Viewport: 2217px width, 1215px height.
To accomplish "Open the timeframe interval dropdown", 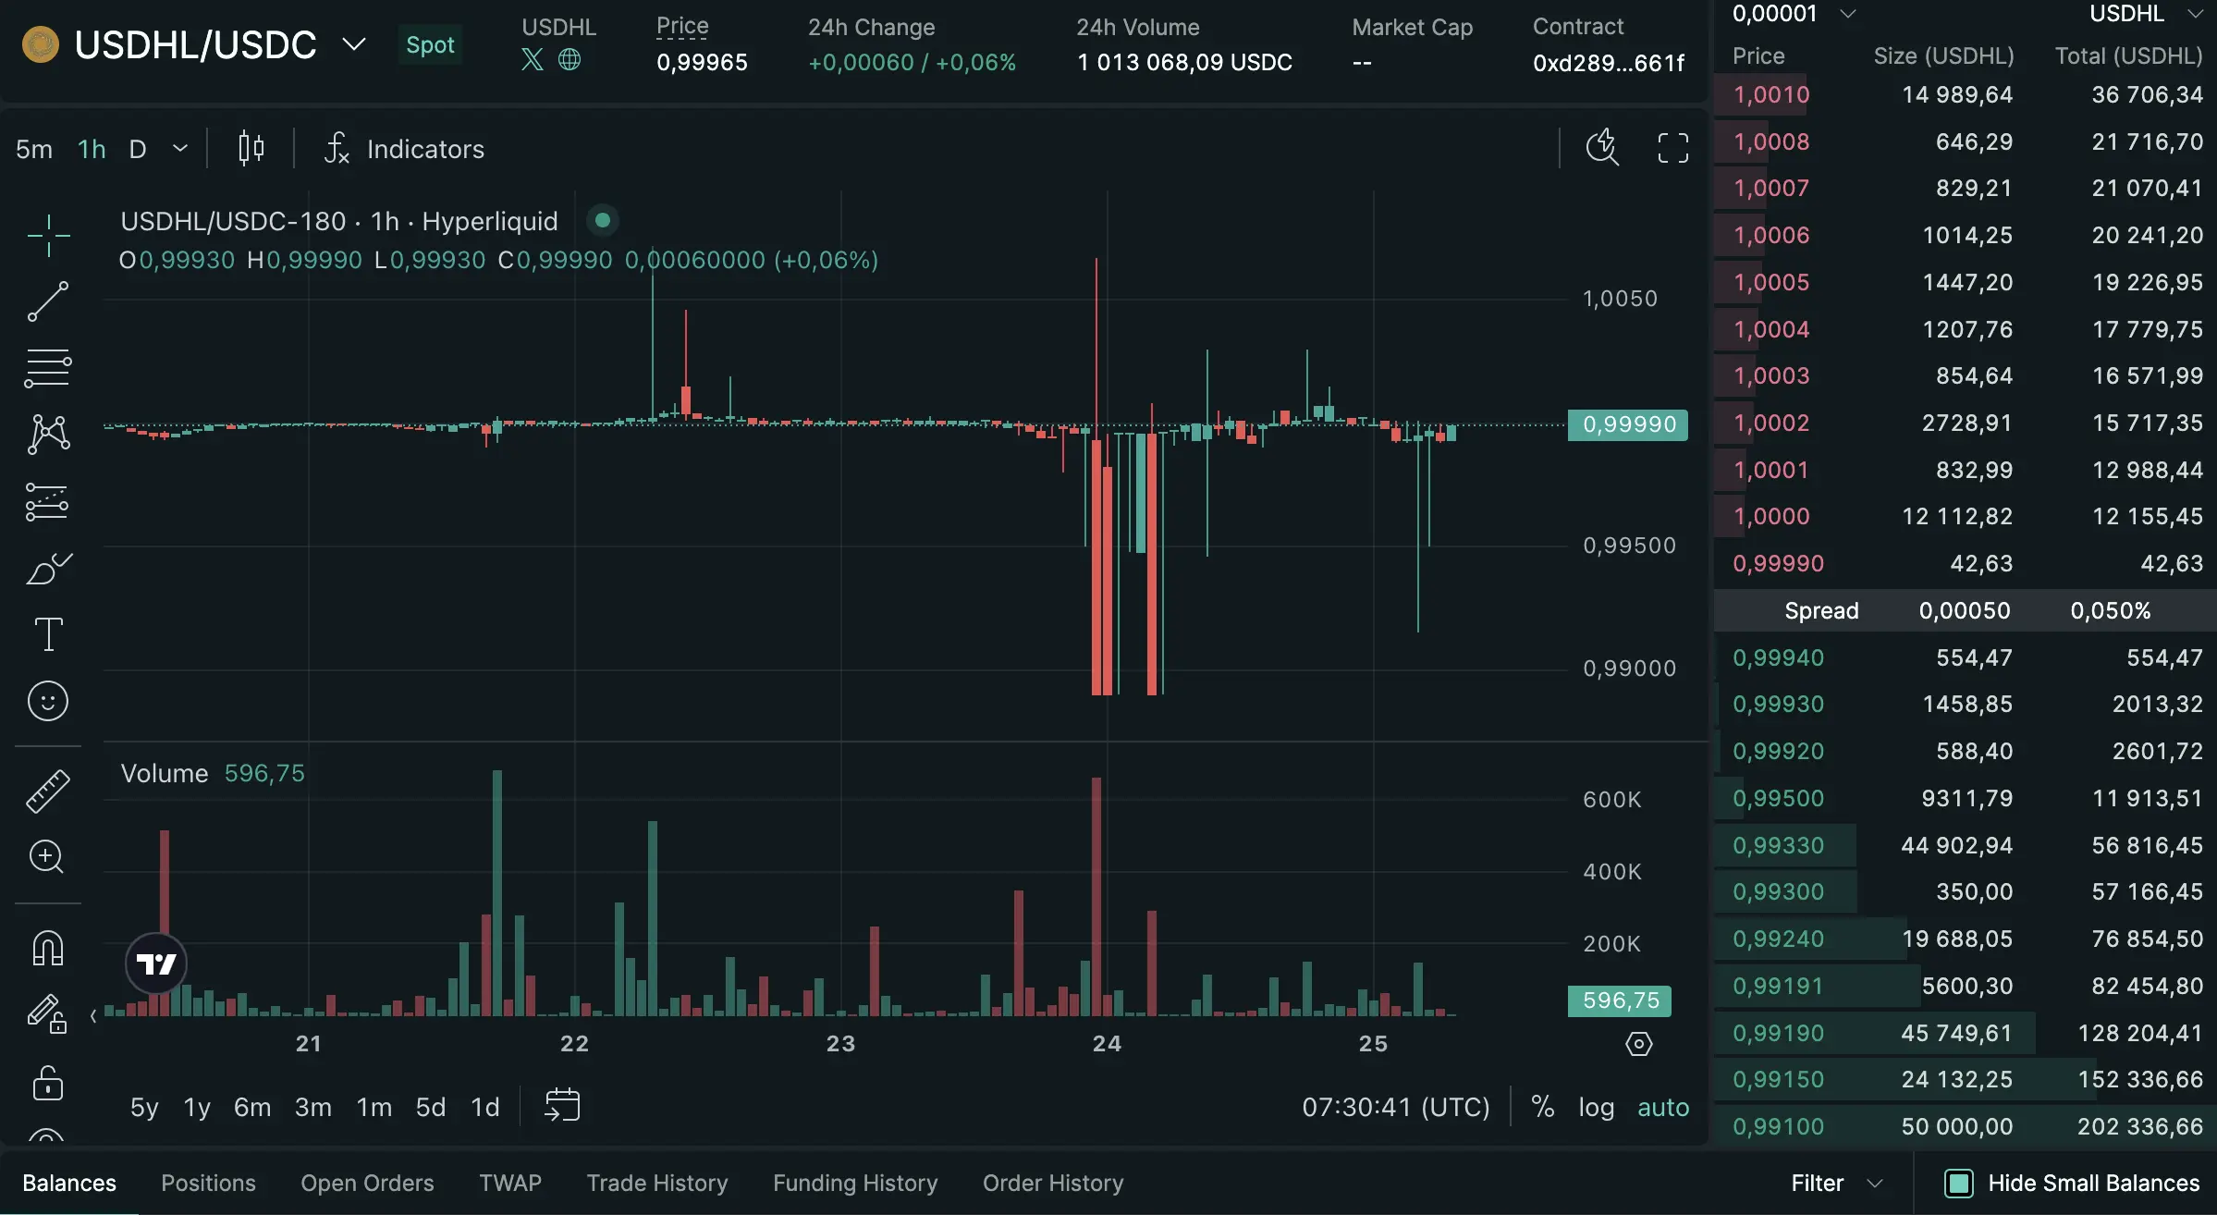I will pyautogui.click(x=179, y=148).
